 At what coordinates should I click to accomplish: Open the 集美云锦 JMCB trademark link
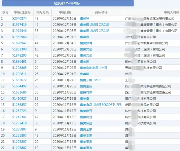[91, 80]
